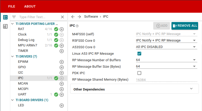Screen dimensions: 202x111
Task: Clear the filter text with X
Action: tap(63, 17)
